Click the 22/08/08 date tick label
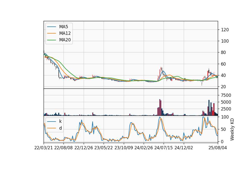The image size is (242, 174). pos(64,148)
